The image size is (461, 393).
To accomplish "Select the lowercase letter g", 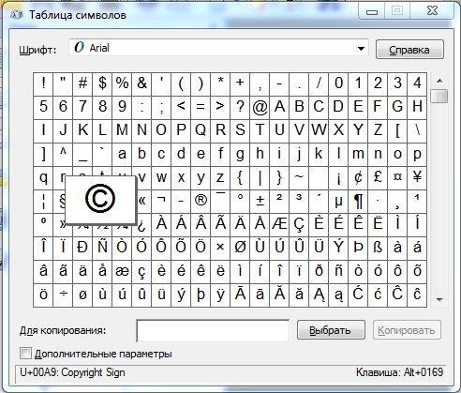I will 240,154.
